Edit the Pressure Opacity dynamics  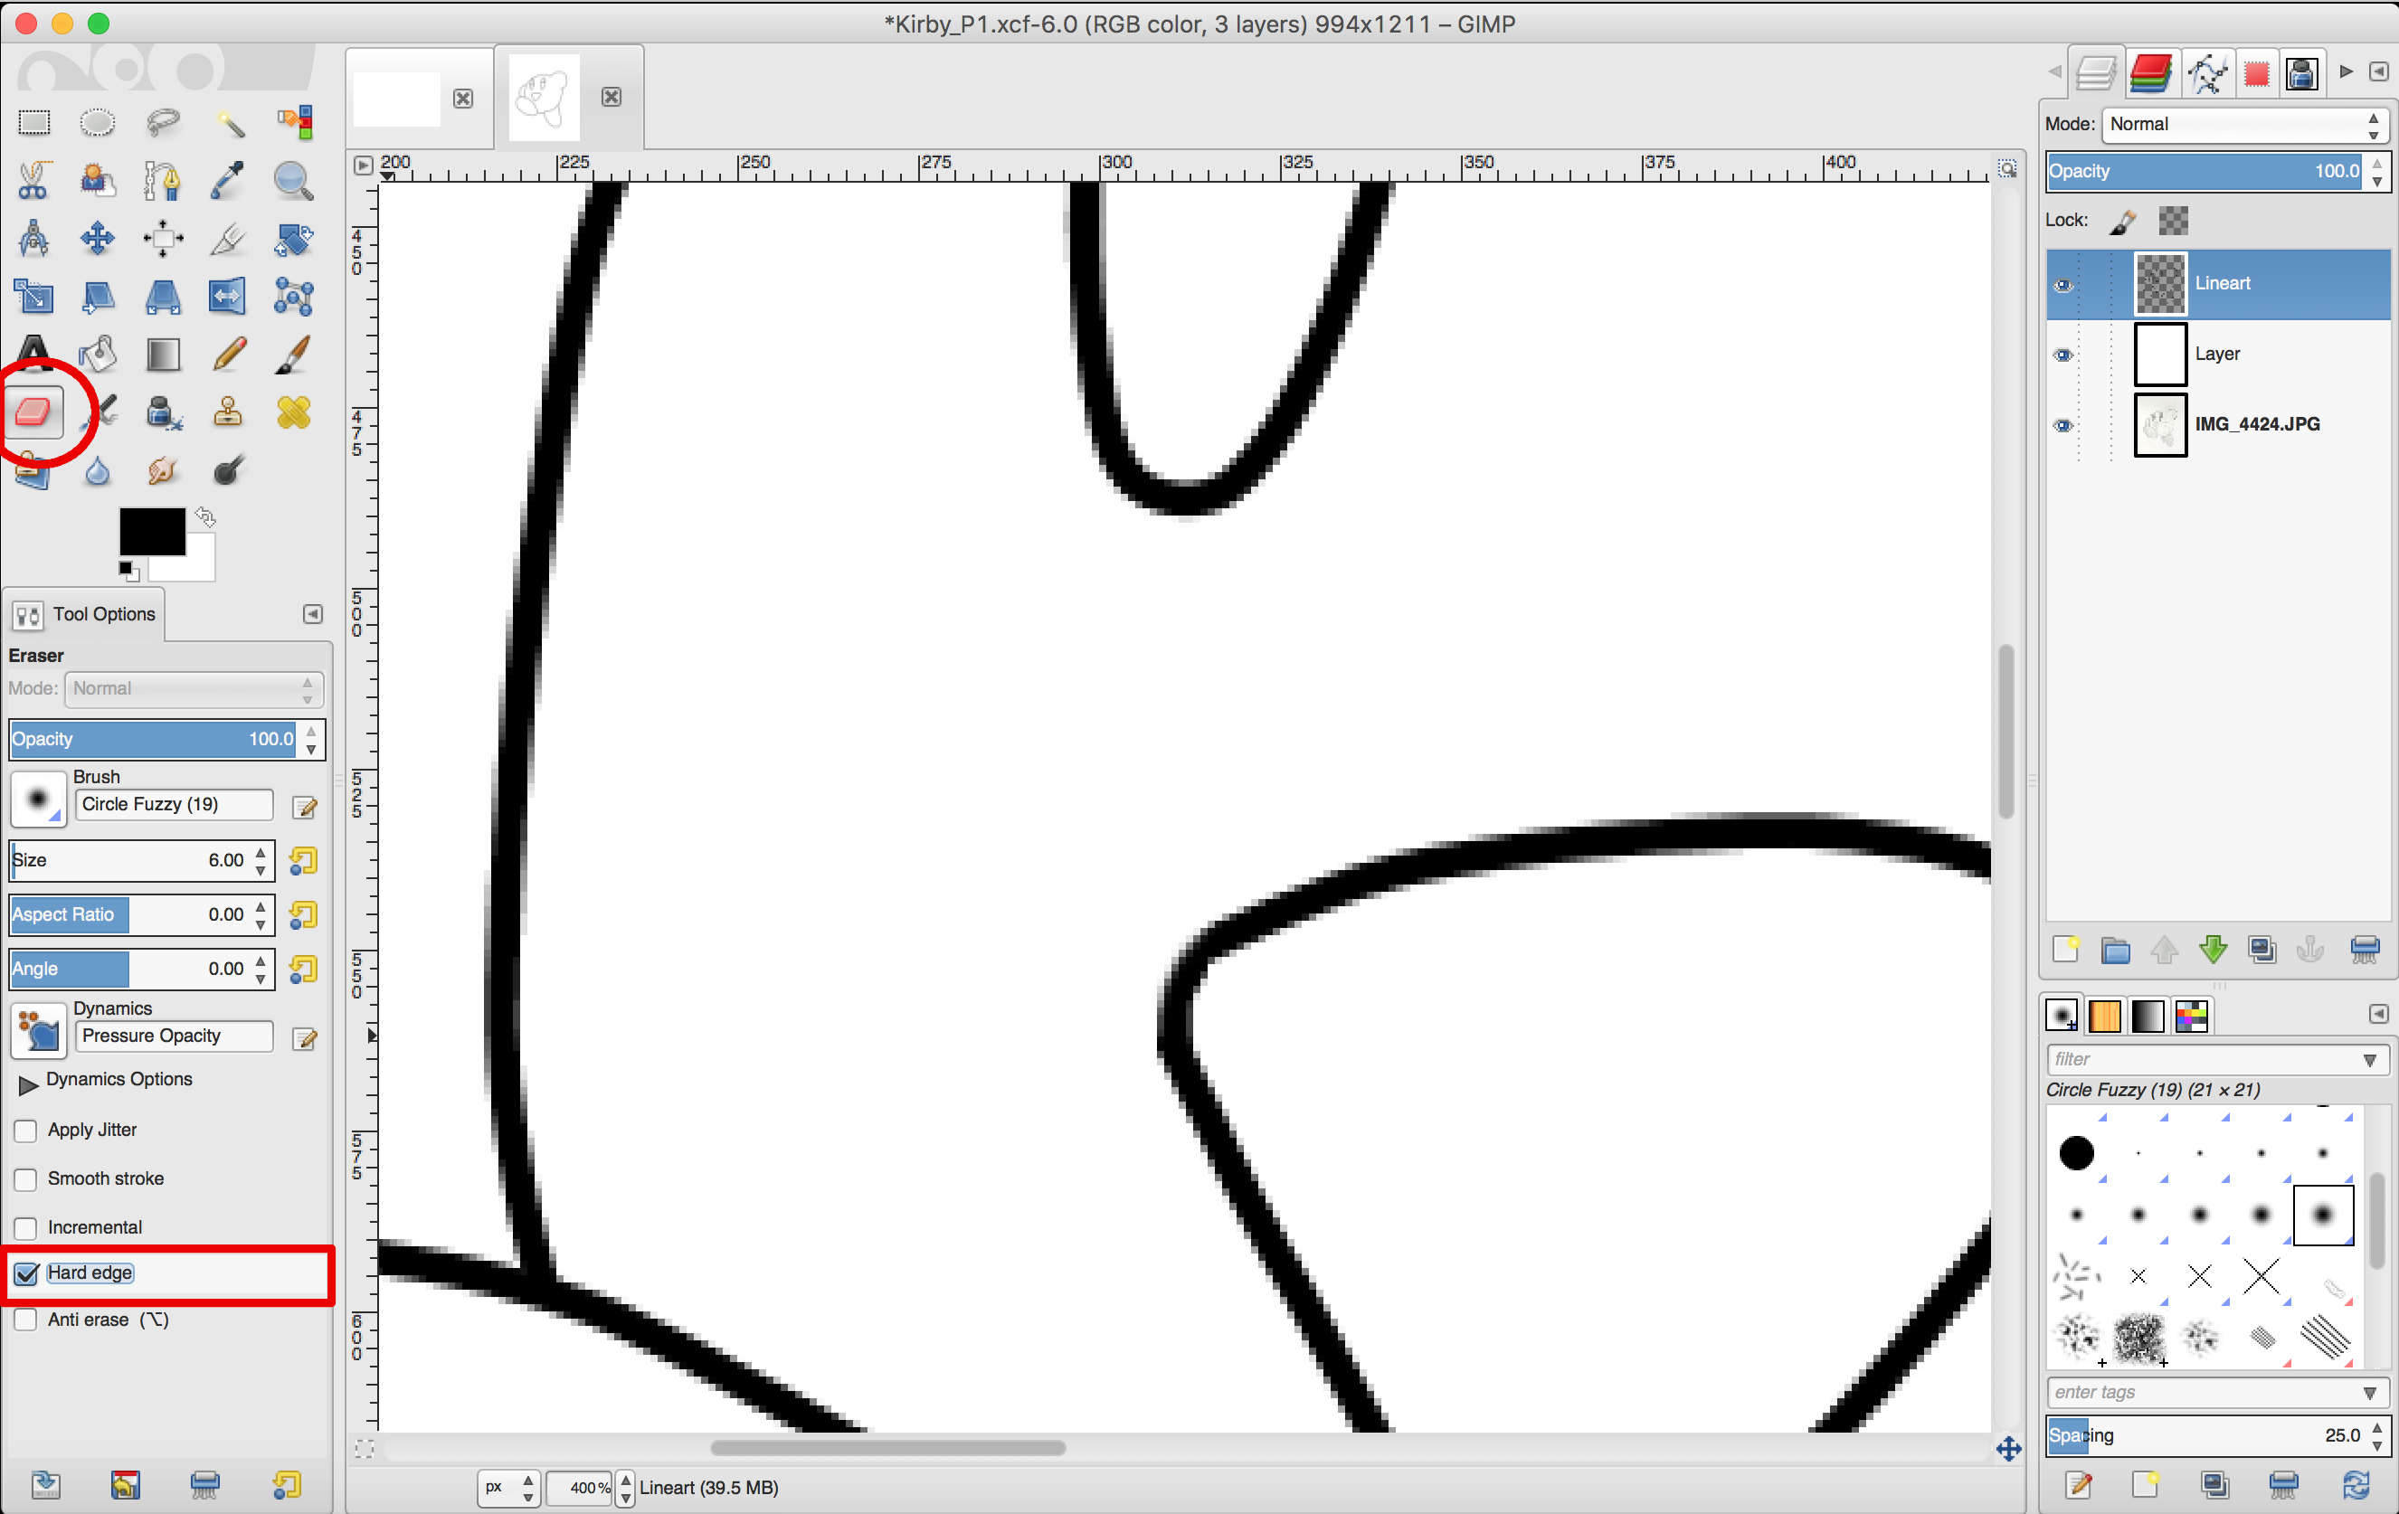[x=305, y=1039]
